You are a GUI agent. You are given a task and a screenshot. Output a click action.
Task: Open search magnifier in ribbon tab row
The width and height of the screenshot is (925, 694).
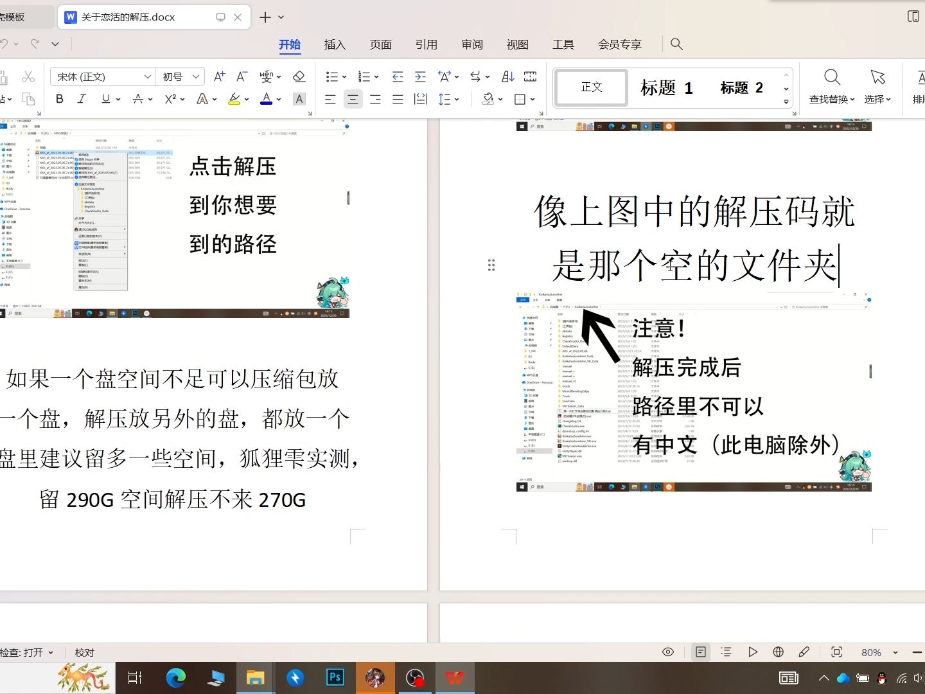click(676, 44)
